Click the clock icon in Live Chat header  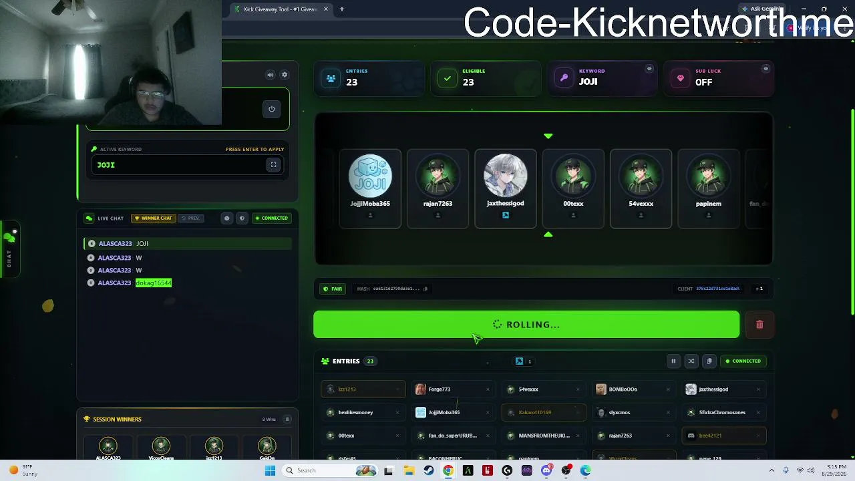[x=226, y=218]
